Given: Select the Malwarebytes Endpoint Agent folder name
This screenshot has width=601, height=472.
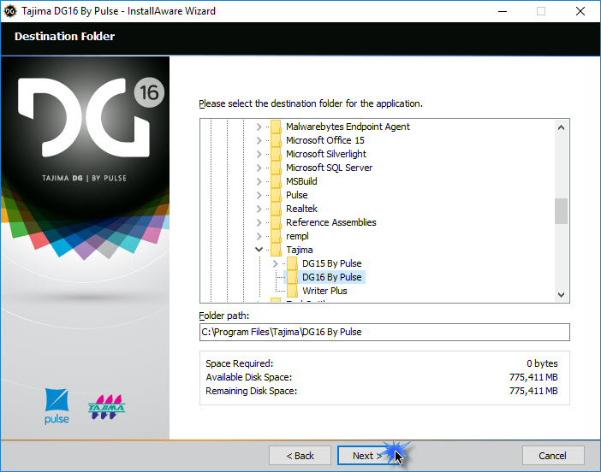Looking at the screenshot, I should [x=348, y=127].
